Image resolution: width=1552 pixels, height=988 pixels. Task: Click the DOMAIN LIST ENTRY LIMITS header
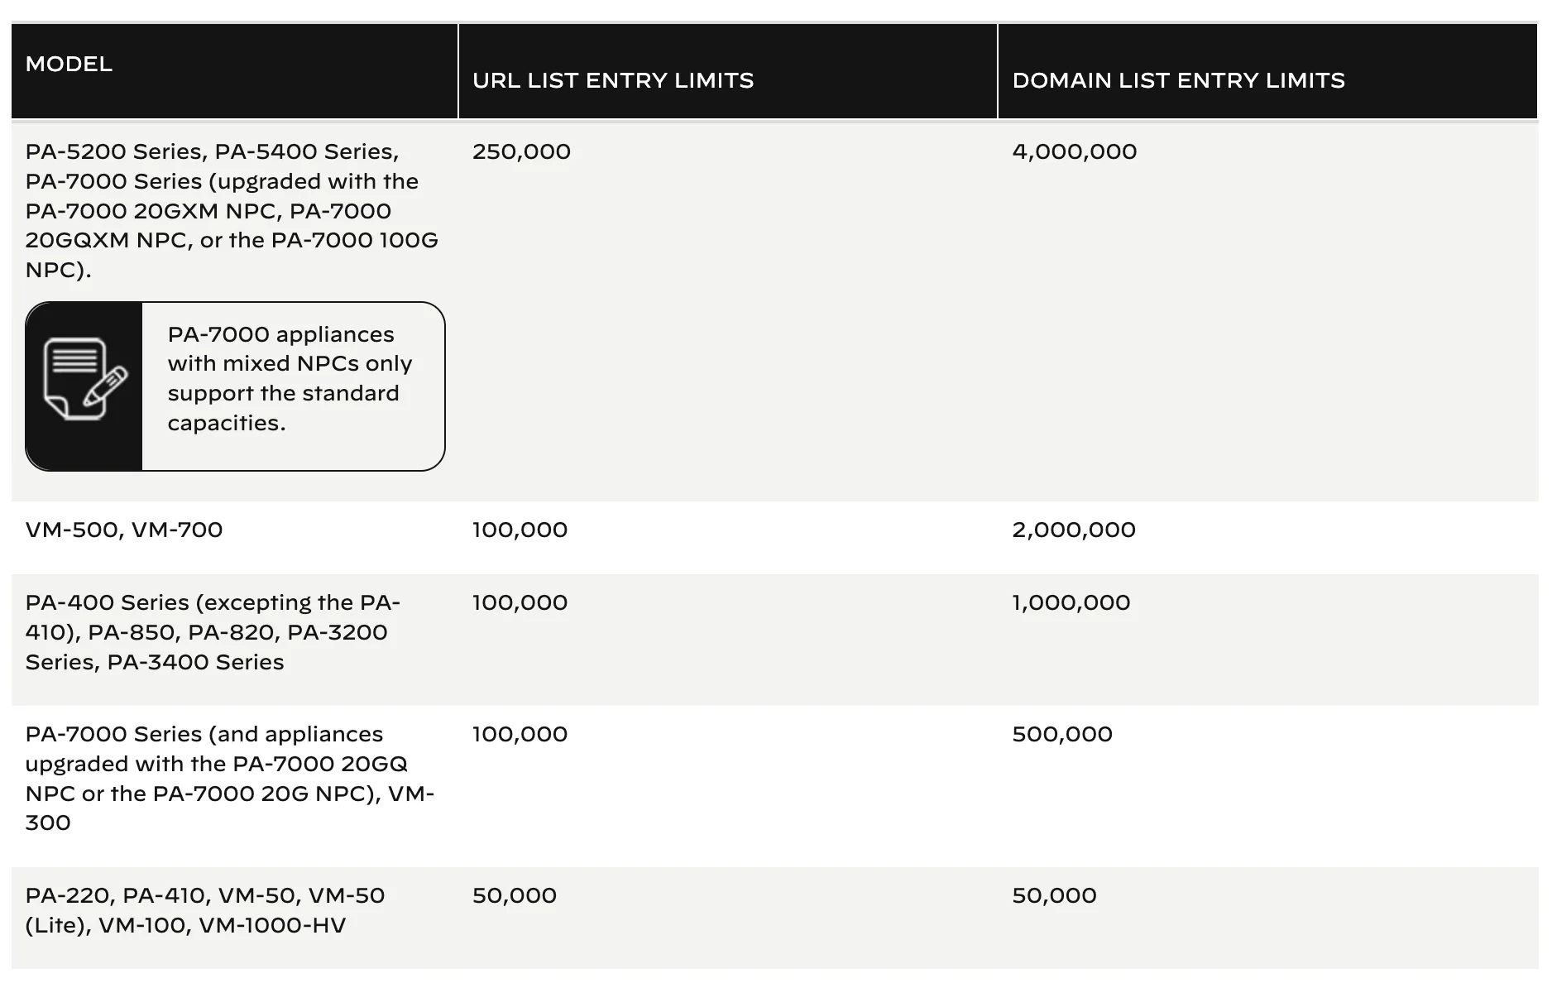click(x=1178, y=80)
